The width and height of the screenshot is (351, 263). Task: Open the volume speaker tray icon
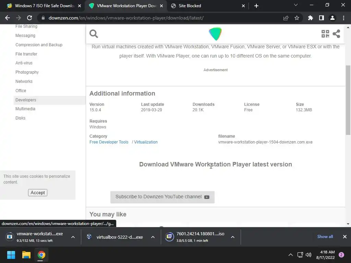click(308, 255)
